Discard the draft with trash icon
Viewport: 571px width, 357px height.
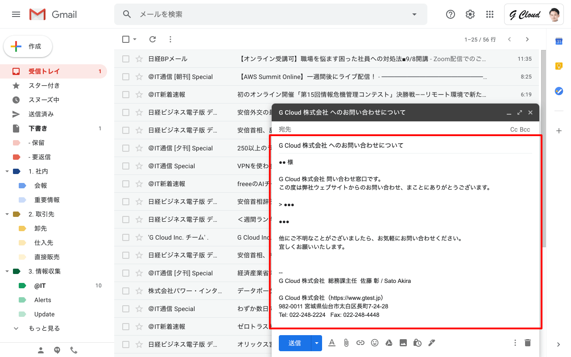(528, 343)
